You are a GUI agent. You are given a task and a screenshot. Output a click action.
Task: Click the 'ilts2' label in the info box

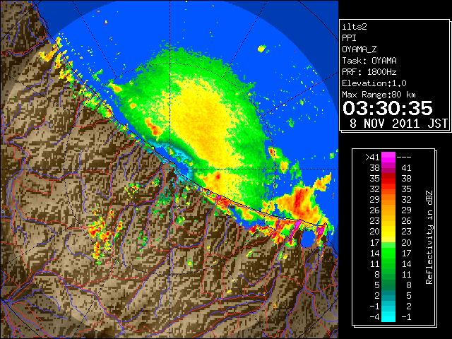pyautogui.click(x=355, y=27)
